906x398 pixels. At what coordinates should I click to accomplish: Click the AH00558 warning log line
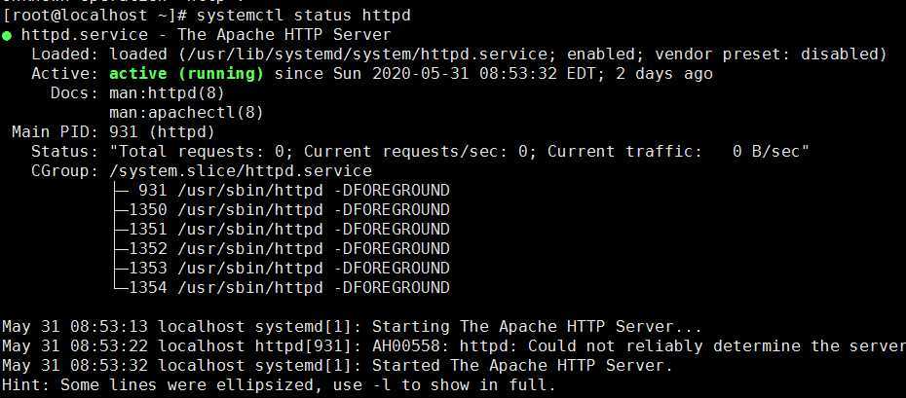pyautogui.click(x=454, y=346)
